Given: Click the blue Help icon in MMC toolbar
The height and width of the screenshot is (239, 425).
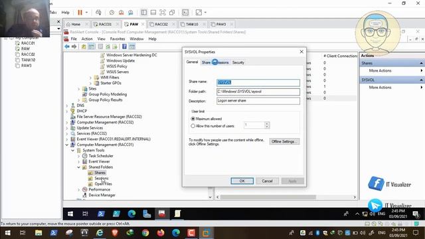Looking at the screenshot, I should pos(124,46).
